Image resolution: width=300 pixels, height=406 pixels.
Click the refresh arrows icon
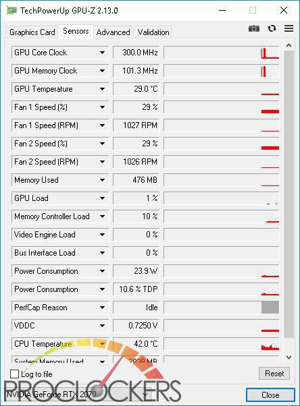272,28
